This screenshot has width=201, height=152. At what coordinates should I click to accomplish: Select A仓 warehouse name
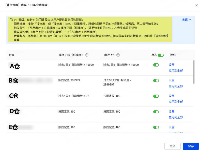[x=15, y=66]
